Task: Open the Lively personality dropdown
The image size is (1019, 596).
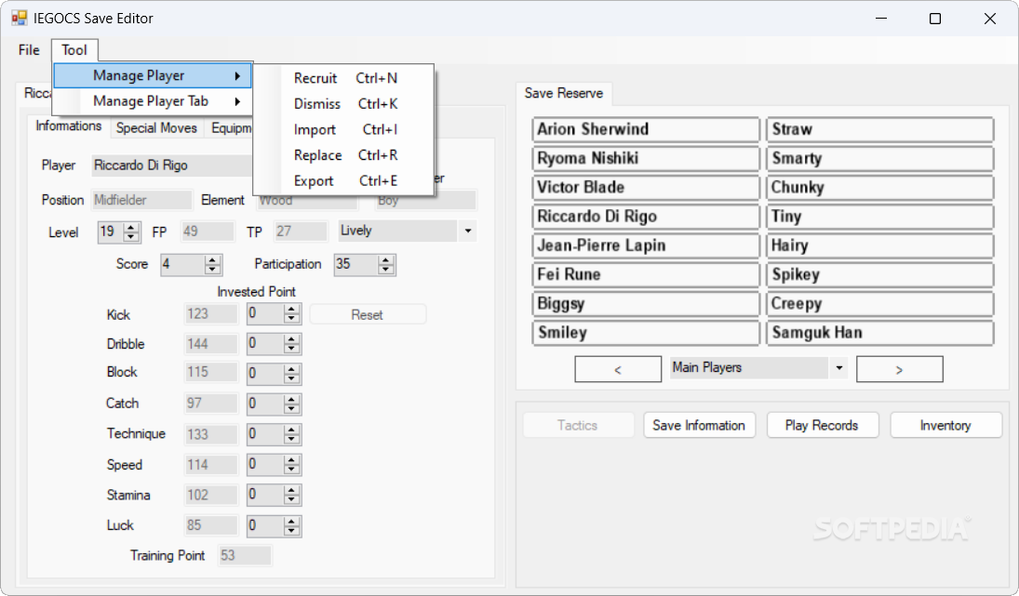Action: tap(467, 232)
